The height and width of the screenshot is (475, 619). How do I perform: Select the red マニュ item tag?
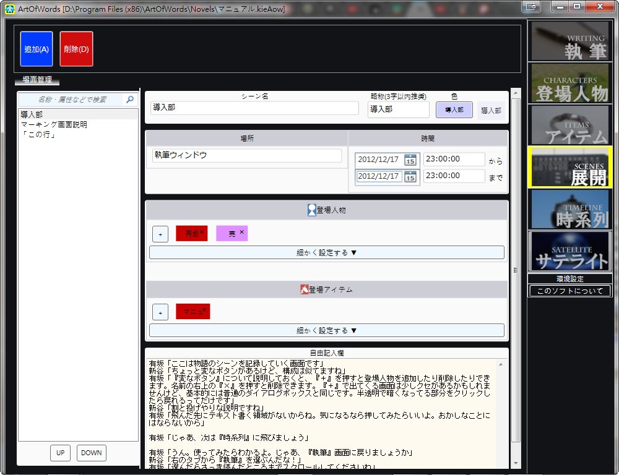coord(193,312)
